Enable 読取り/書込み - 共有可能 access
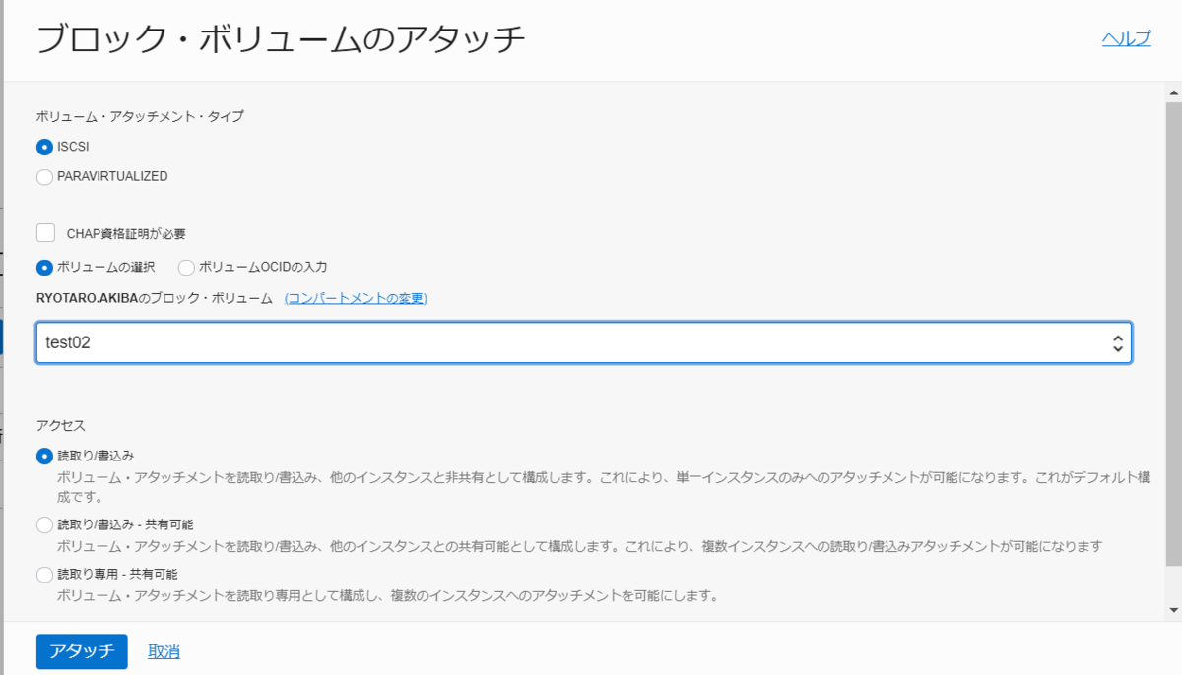The image size is (1182, 675). tap(43, 525)
